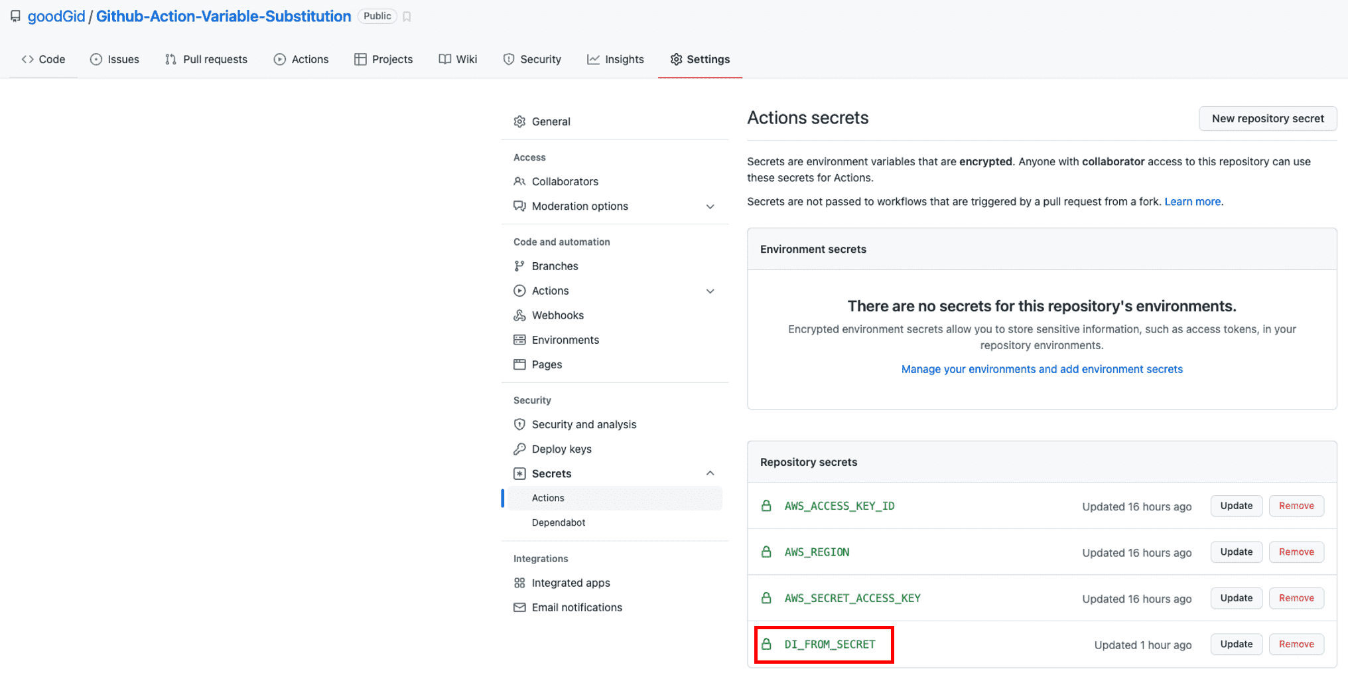Update the AWS_SECRET_ACCESS_KEY secret
Image resolution: width=1348 pixels, height=679 pixels.
tap(1236, 598)
